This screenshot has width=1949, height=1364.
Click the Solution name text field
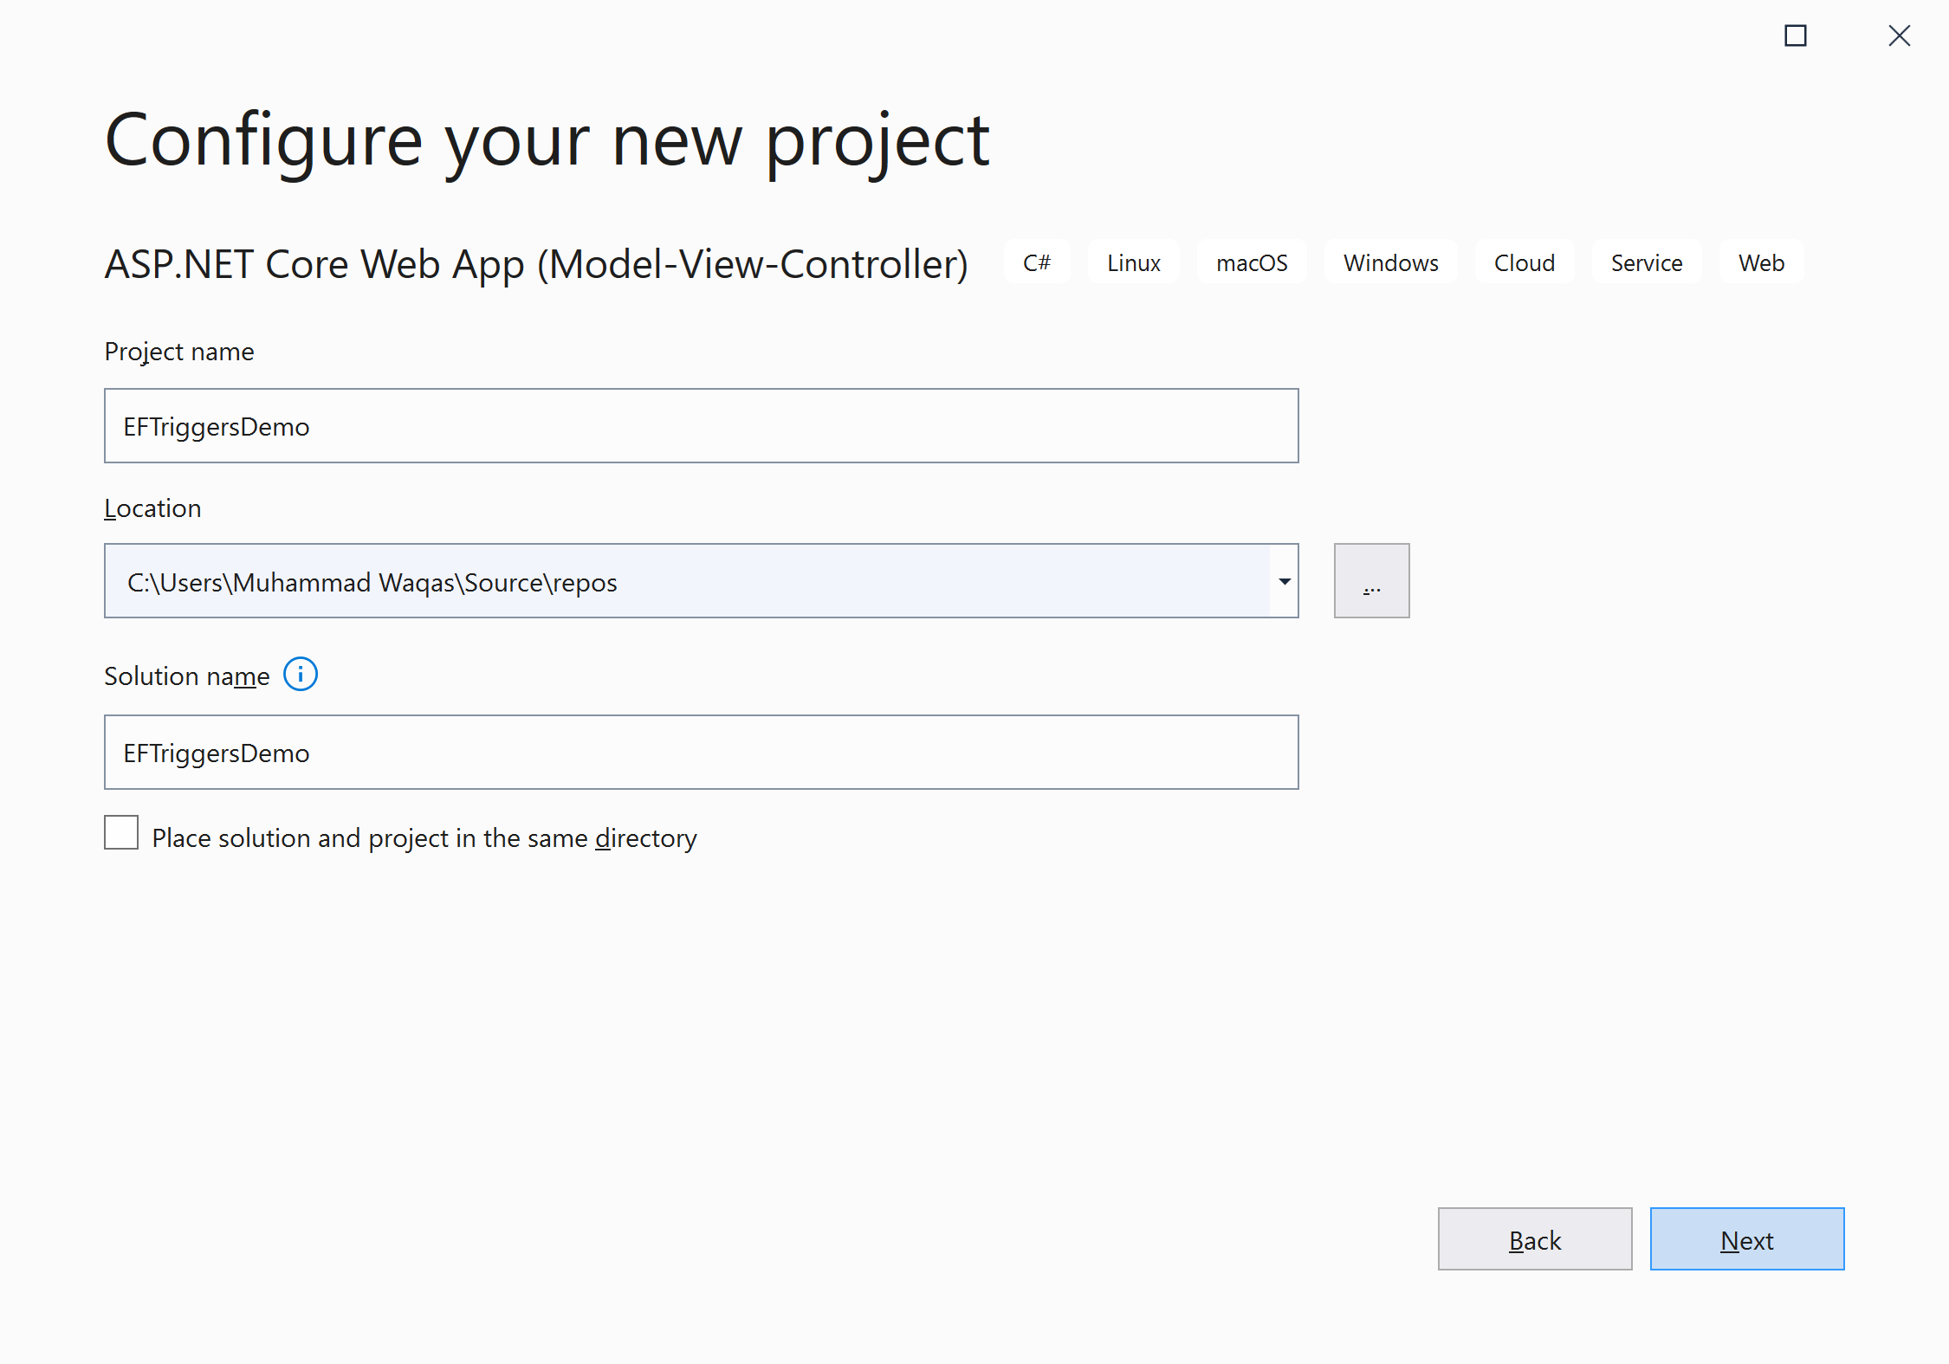coord(701,752)
